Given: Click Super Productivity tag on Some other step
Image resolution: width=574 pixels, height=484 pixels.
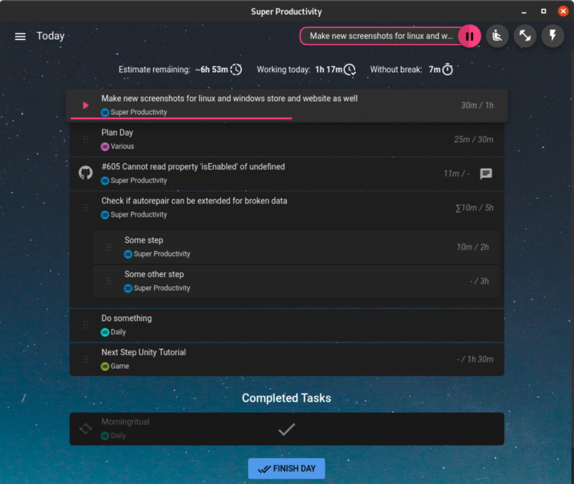Looking at the screenshot, I should pos(157,288).
